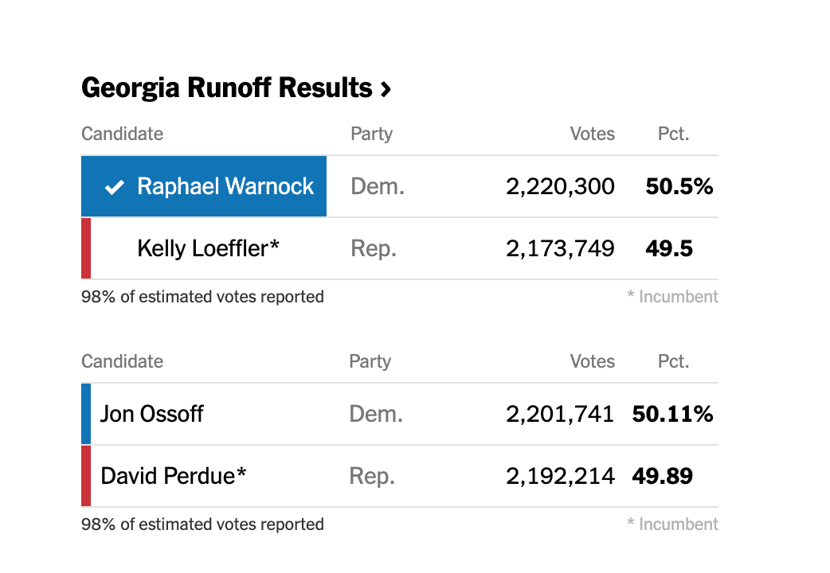Click Jon Ossoff's candidate name
This screenshot has height=573, width=830.
pos(151,414)
